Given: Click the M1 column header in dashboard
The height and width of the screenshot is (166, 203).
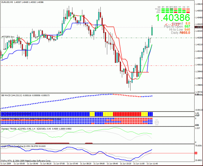Looking at the screenshot, I should pyautogui.click(x=163, y=7).
